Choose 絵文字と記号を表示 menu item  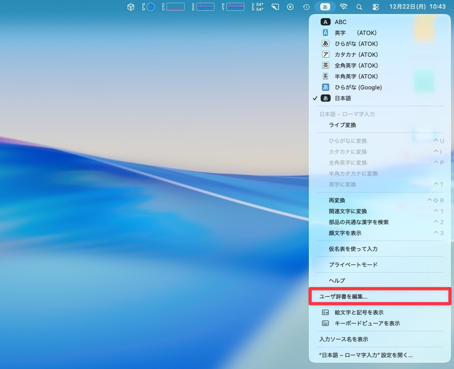[x=380, y=313]
